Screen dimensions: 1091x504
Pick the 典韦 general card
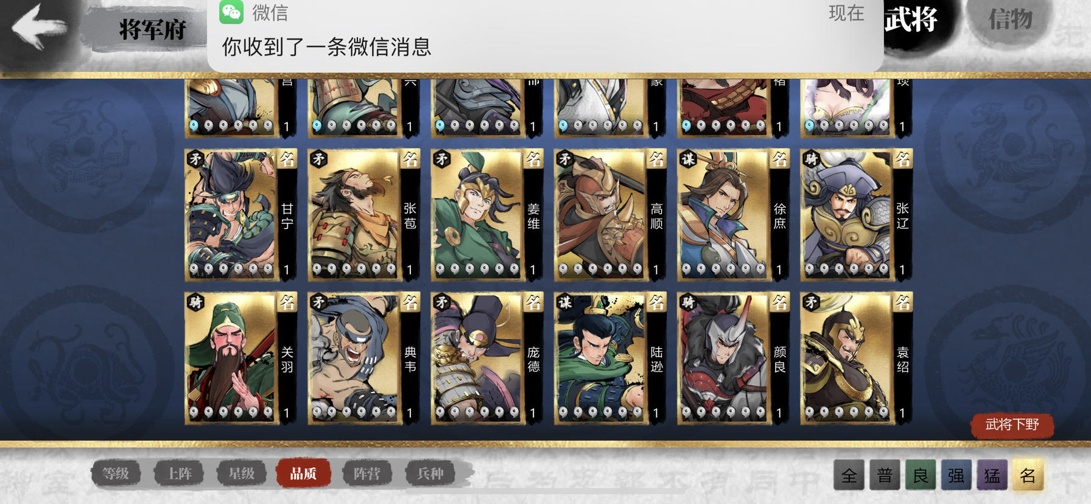point(364,358)
